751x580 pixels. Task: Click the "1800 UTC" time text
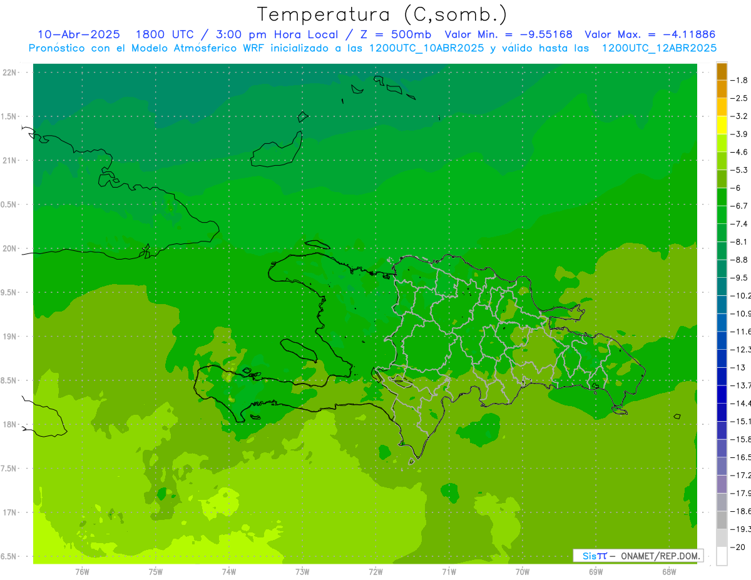(x=164, y=34)
